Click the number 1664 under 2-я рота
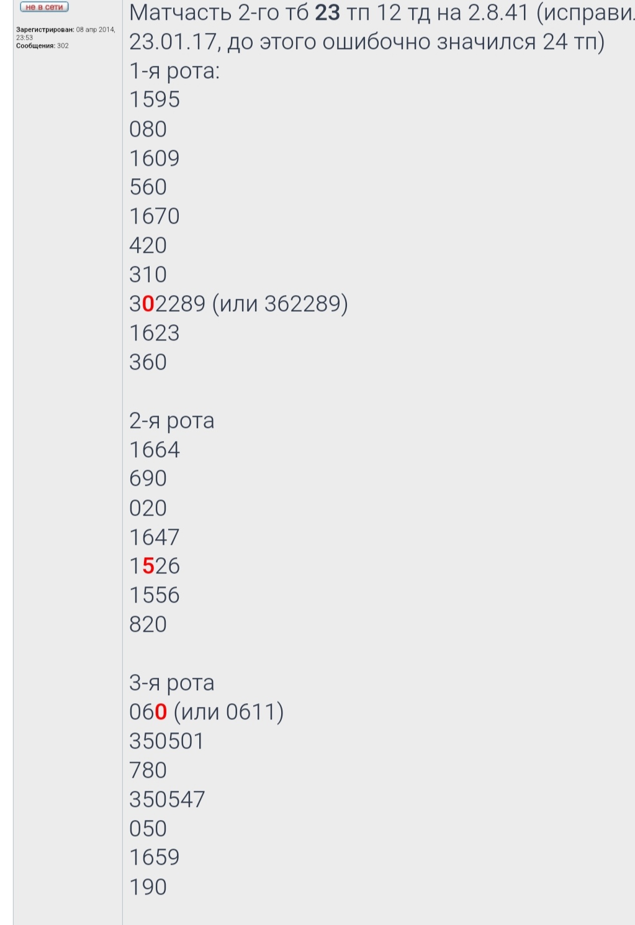This screenshot has height=925, width=635. point(155,450)
